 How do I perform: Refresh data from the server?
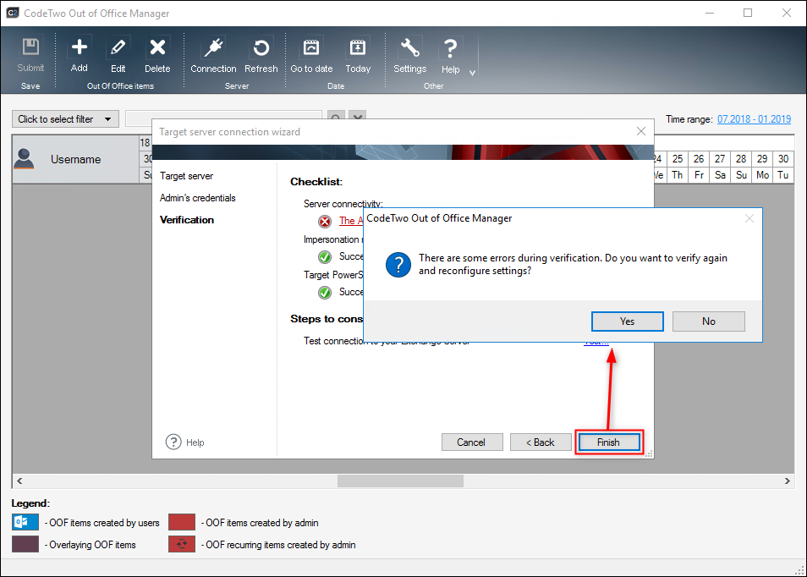[261, 54]
